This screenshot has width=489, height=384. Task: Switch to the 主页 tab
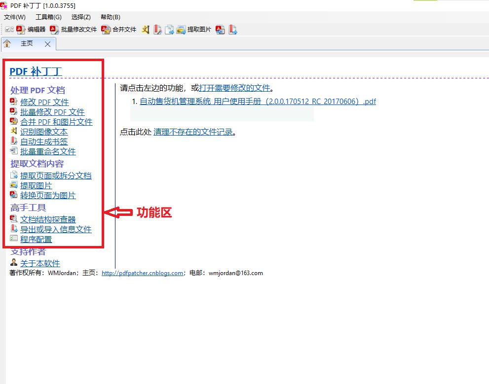[27, 43]
